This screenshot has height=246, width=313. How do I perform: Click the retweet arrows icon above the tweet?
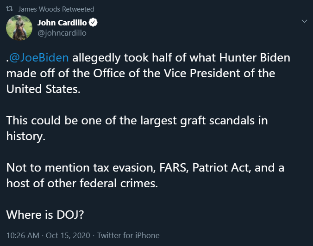coord(11,9)
